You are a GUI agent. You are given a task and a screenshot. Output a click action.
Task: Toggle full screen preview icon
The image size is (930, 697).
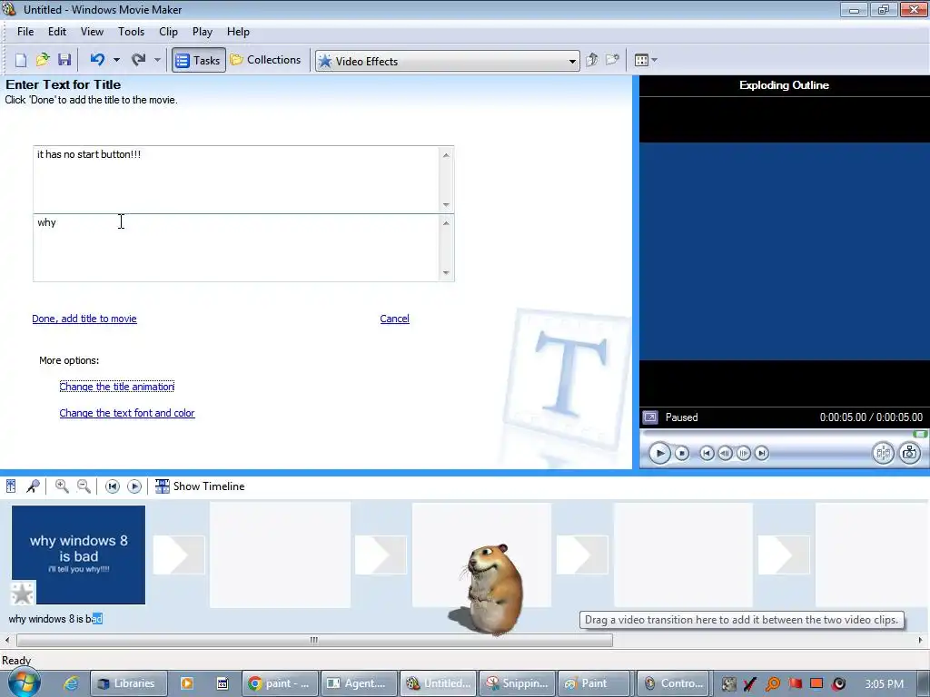(x=650, y=417)
